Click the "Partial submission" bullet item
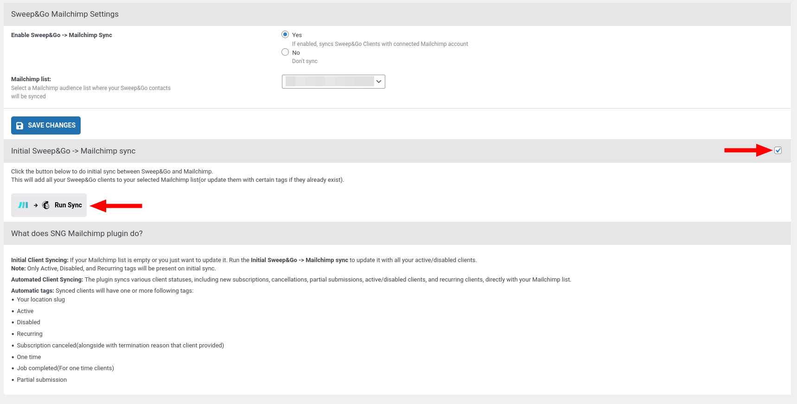The image size is (797, 404). [42, 380]
